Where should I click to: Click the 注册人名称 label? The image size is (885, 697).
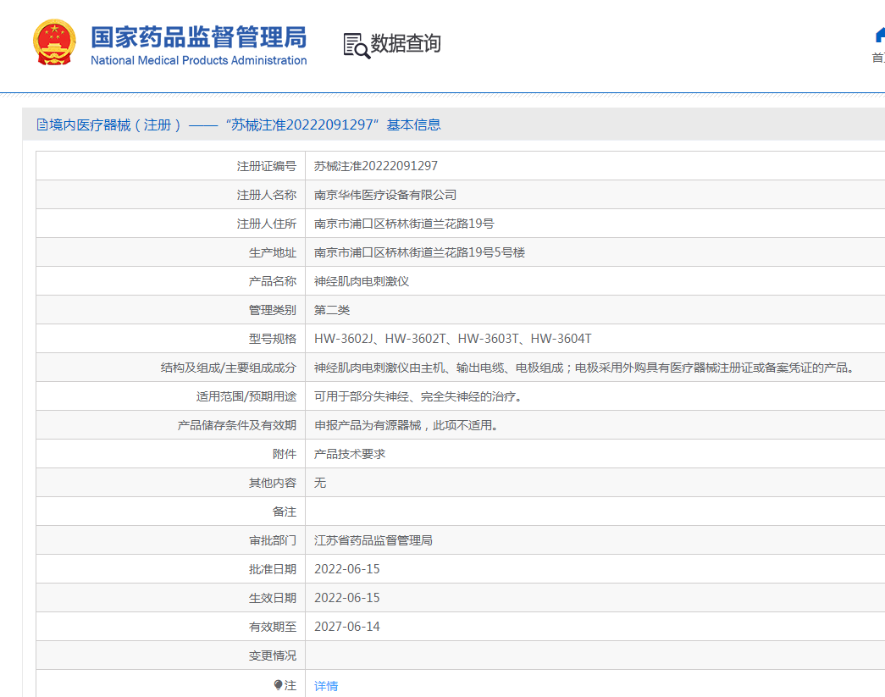[x=267, y=195]
